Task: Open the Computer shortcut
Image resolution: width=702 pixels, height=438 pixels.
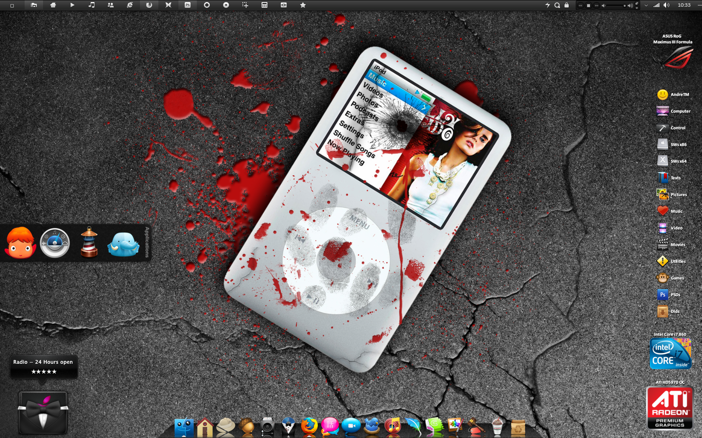Action: click(x=673, y=111)
